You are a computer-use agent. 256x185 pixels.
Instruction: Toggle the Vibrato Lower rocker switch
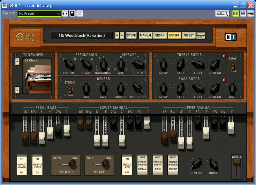(x=22, y=165)
